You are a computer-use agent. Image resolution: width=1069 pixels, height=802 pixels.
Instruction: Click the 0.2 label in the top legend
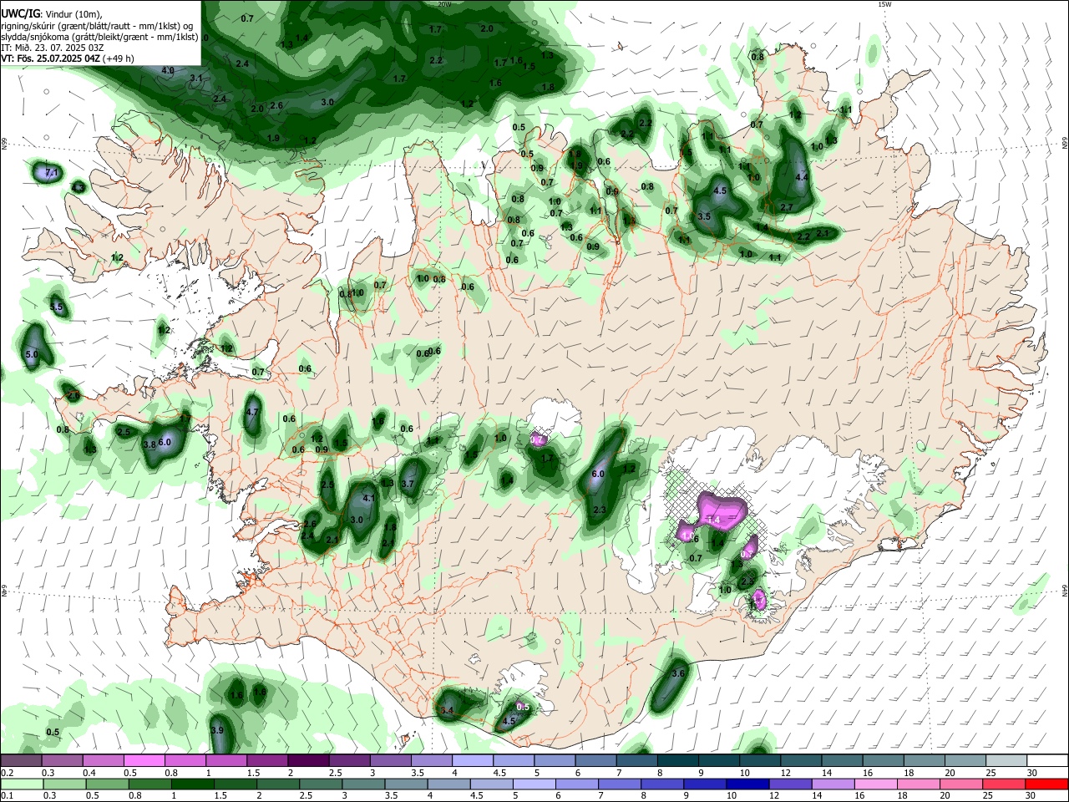point(7,773)
